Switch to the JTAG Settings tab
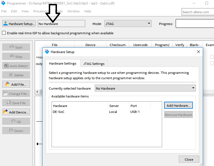 94,64
